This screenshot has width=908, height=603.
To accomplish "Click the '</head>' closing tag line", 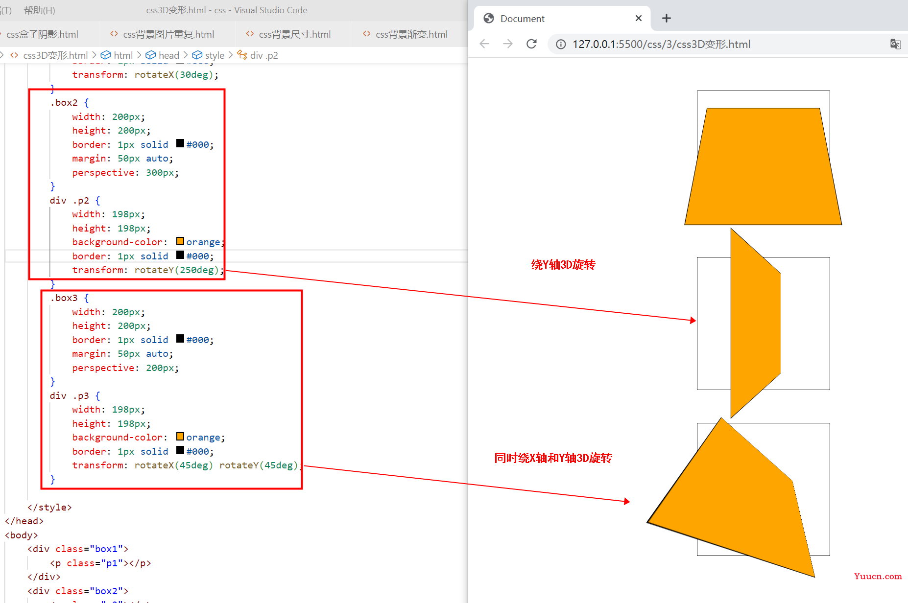I will tap(24, 521).
